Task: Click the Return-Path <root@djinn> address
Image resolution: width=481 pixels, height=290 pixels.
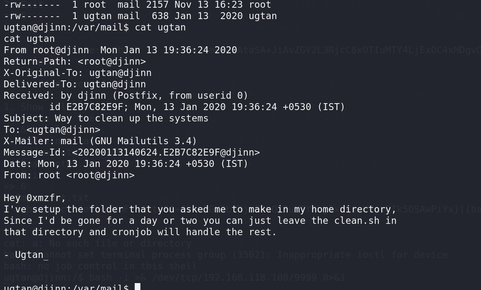Action: coord(112,62)
